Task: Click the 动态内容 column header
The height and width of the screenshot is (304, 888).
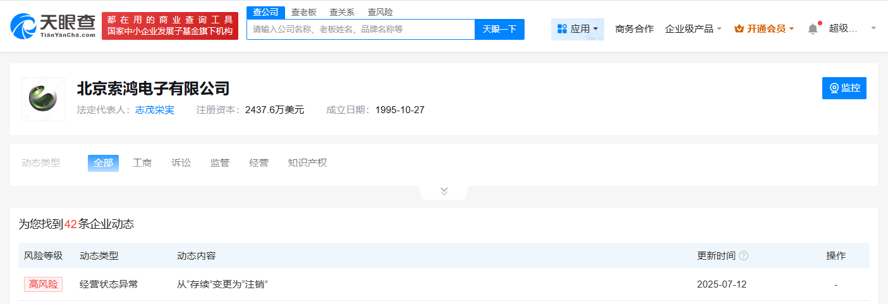Action: [x=197, y=256]
